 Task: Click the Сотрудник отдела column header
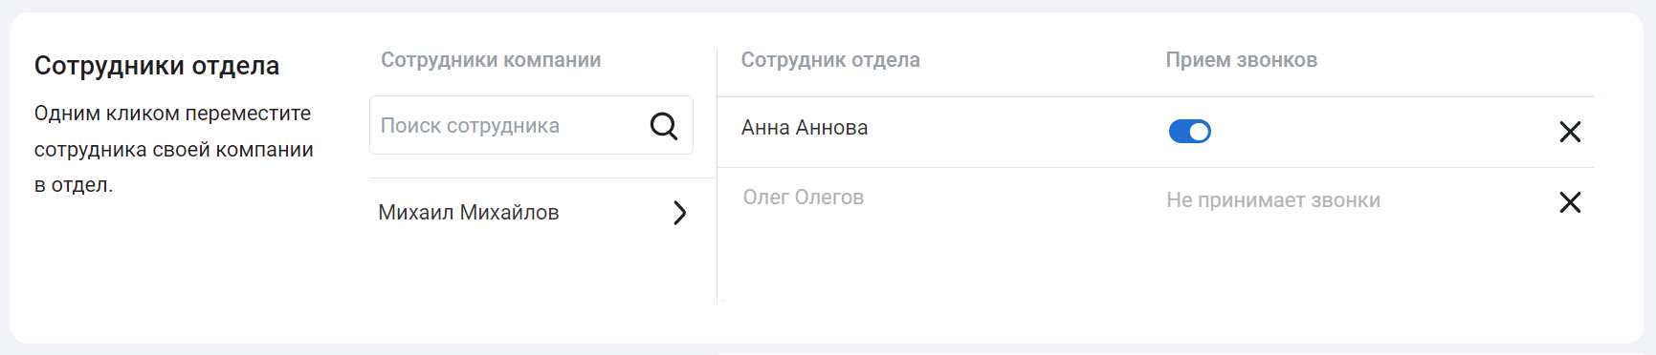click(830, 60)
